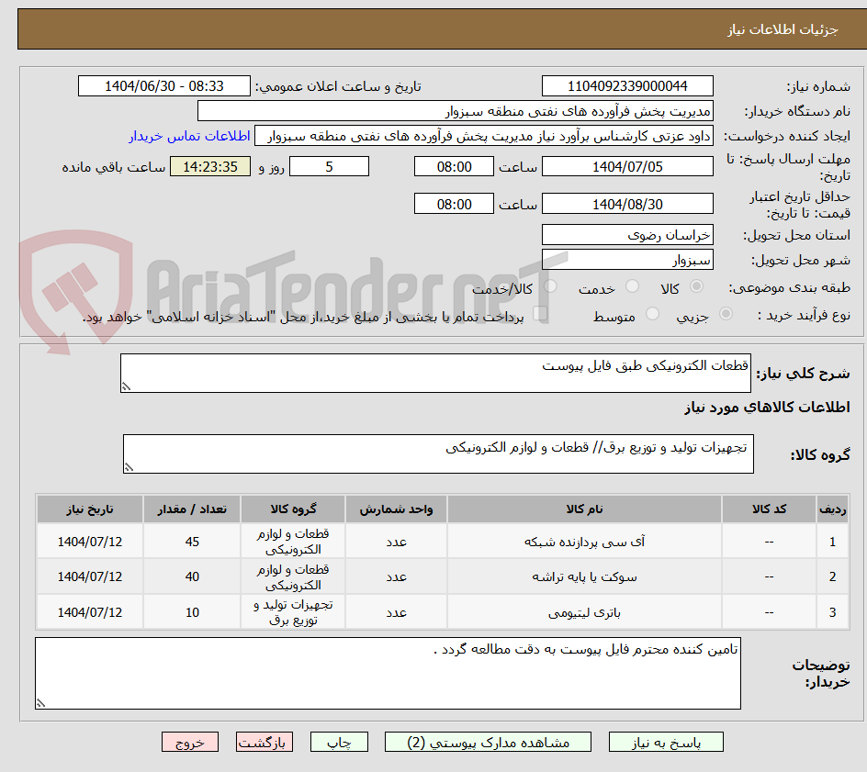Select the خدمت radio button
867x772 pixels.
pyautogui.click(x=632, y=286)
